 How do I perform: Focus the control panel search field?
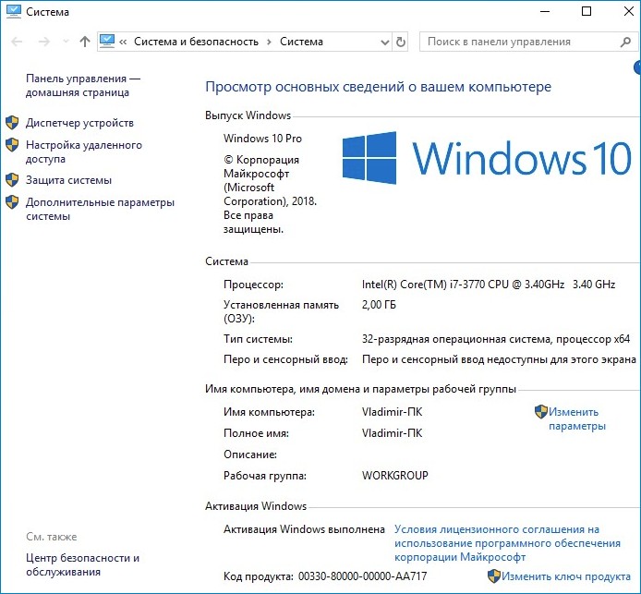coord(528,42)
